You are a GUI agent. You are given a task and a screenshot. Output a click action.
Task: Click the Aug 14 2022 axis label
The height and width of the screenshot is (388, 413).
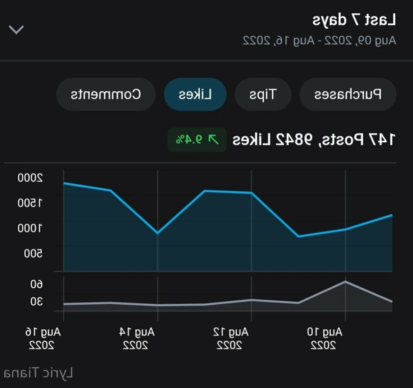136,338
